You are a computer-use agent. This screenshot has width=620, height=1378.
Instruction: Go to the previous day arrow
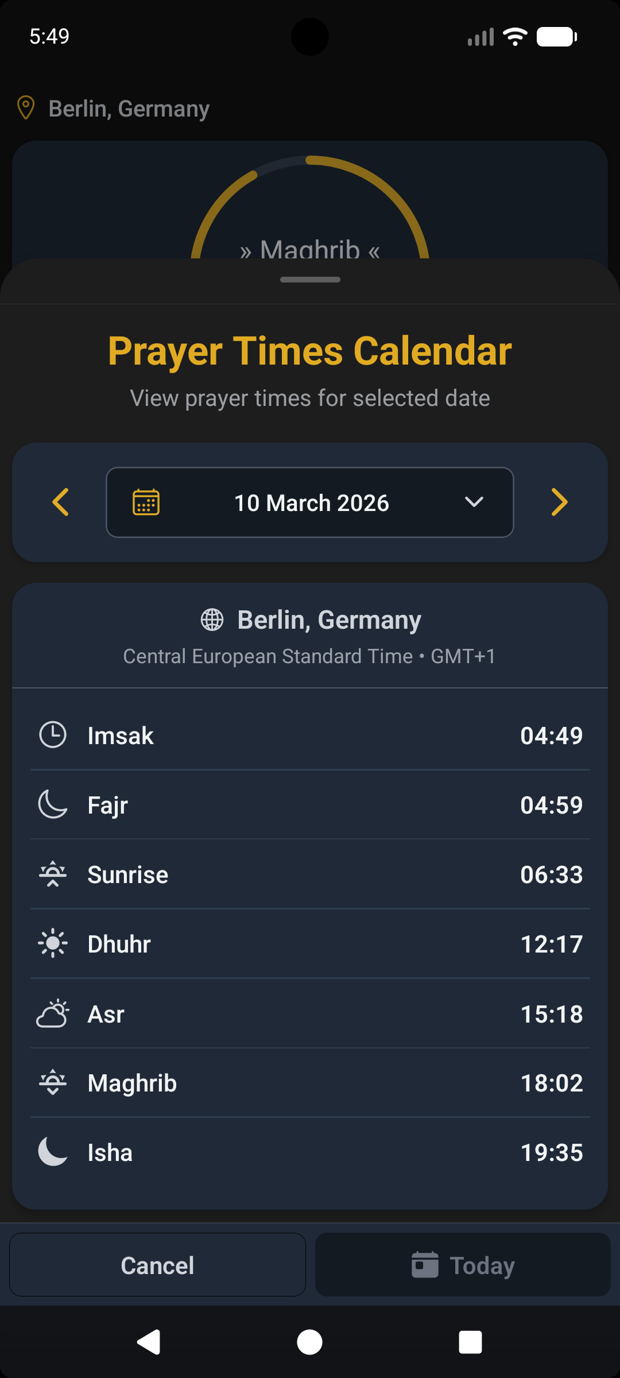point(61,502)
